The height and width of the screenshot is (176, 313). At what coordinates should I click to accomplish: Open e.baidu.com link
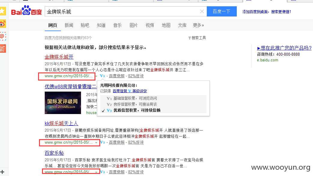(267, 60)
